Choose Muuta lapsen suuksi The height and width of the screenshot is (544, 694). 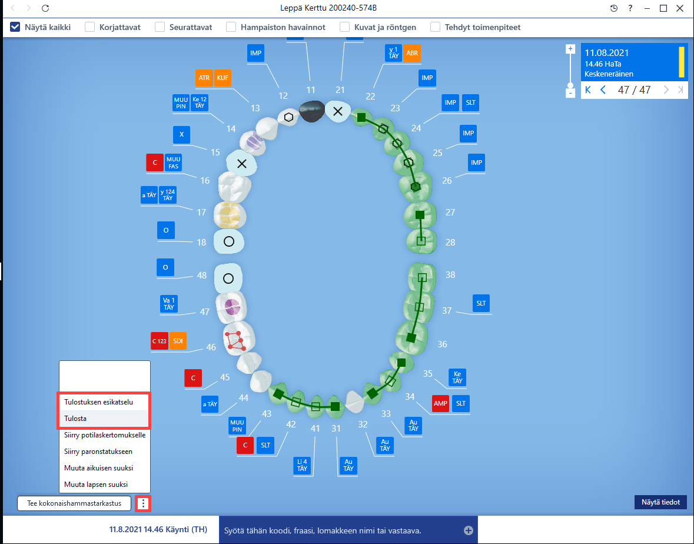tap(104, 485)
